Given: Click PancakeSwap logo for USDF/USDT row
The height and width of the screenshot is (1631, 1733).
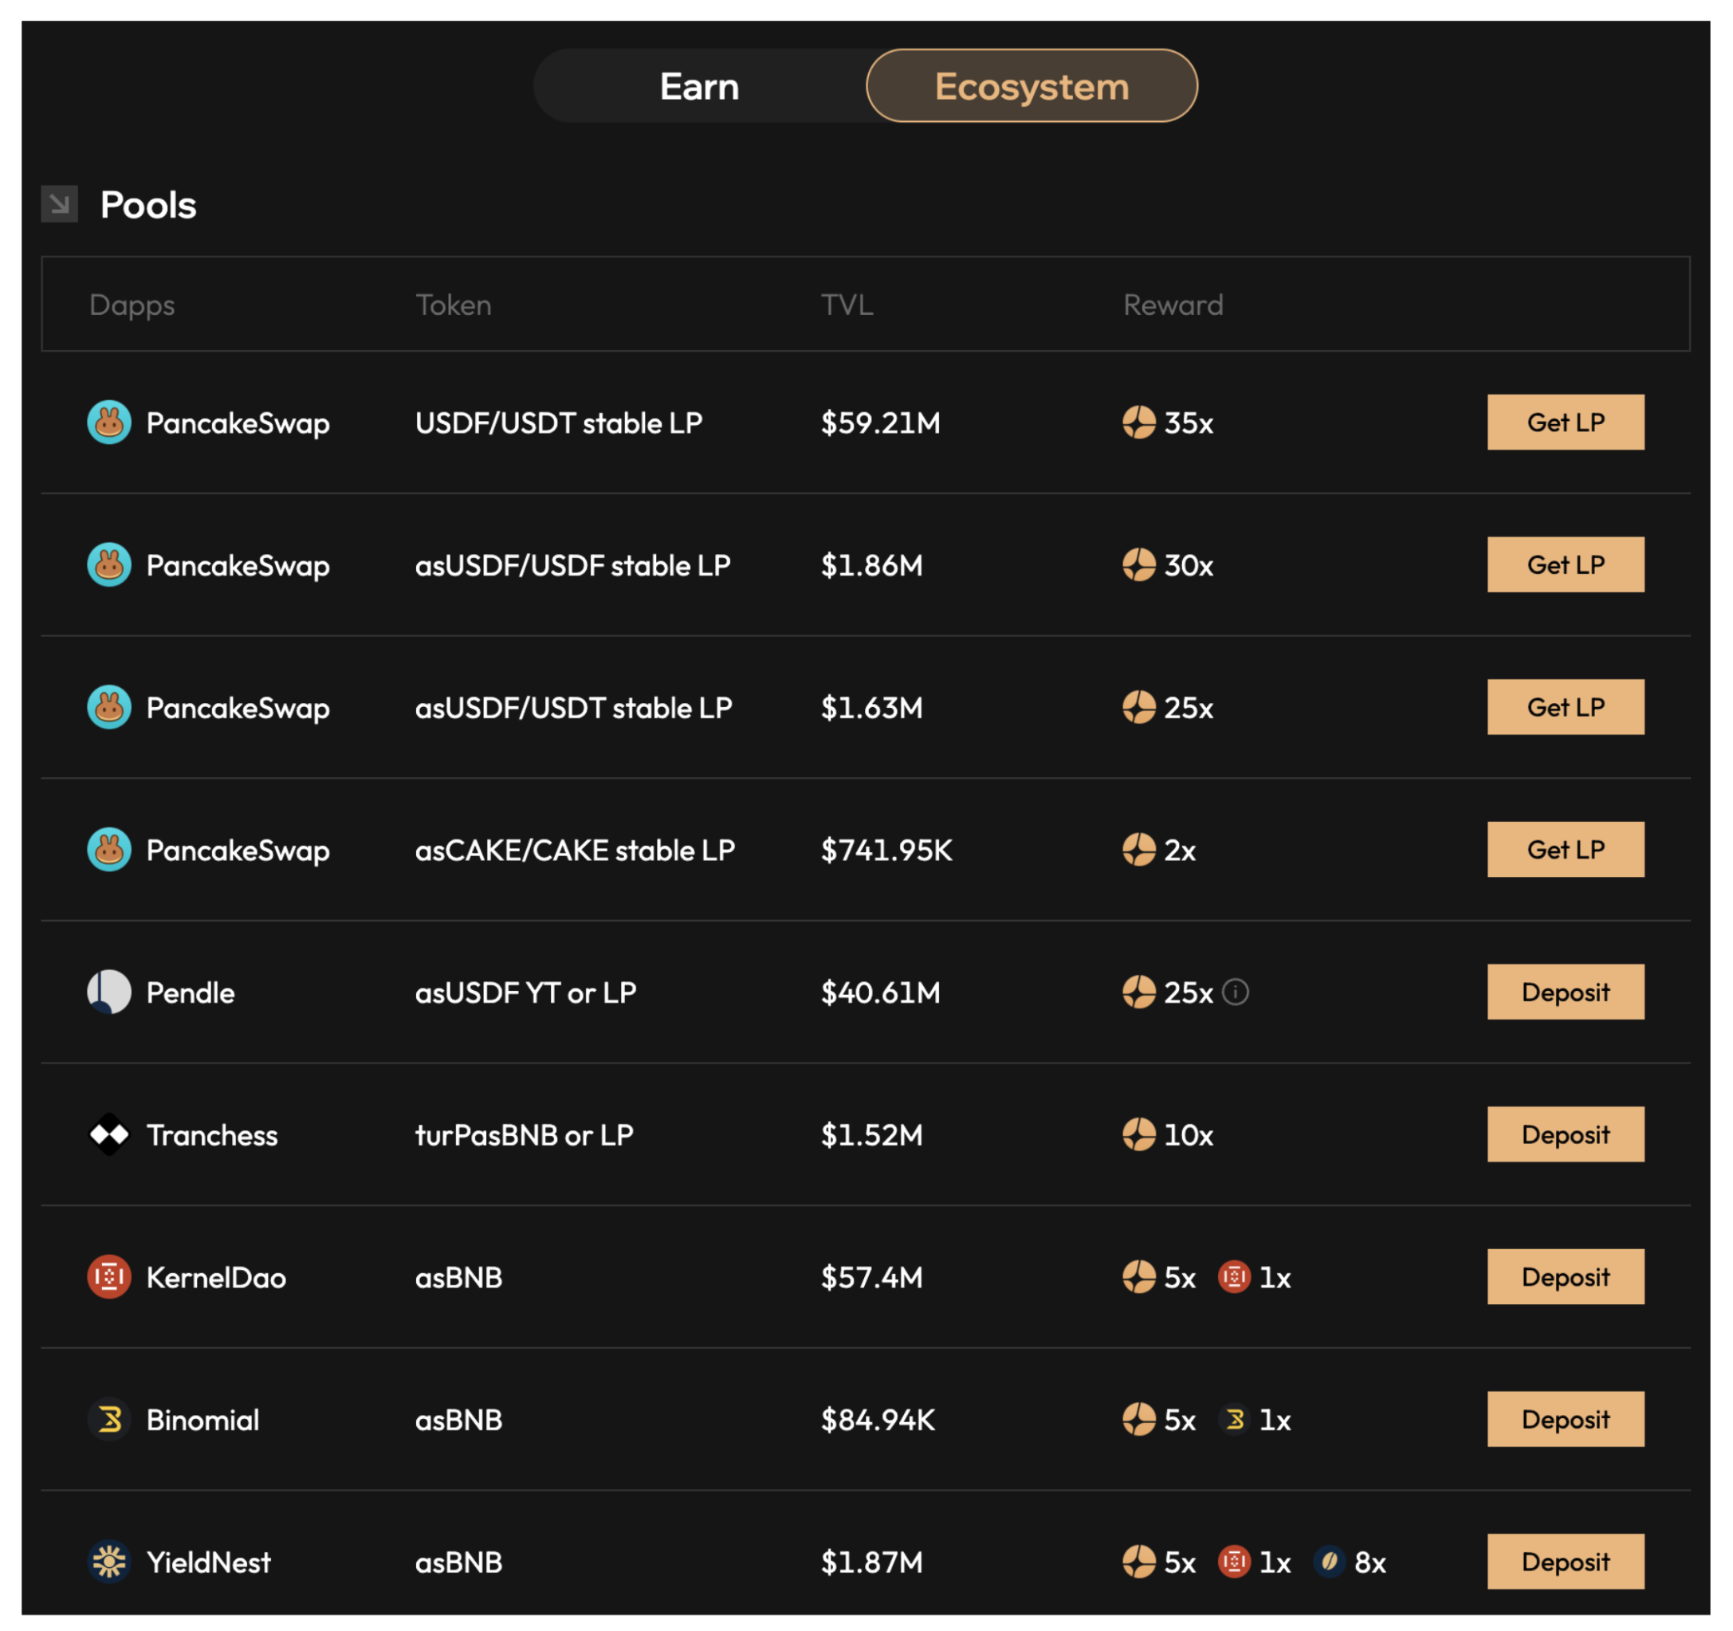Looking at the screenshot, I should click(109, 422).
